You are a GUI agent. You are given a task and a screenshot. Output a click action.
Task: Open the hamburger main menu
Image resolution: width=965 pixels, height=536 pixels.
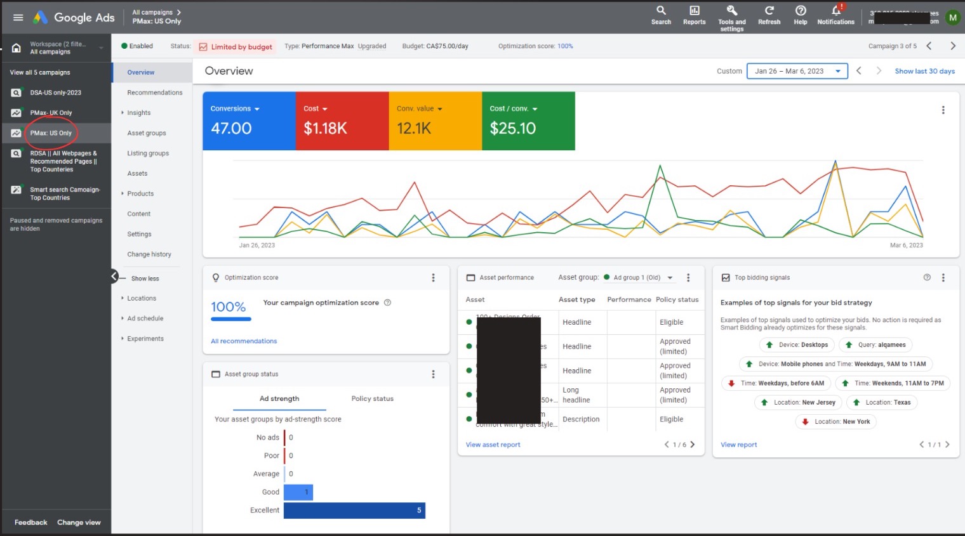18,17
